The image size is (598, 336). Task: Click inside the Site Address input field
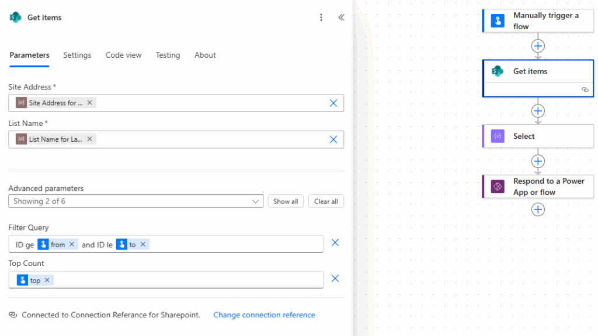176,103
